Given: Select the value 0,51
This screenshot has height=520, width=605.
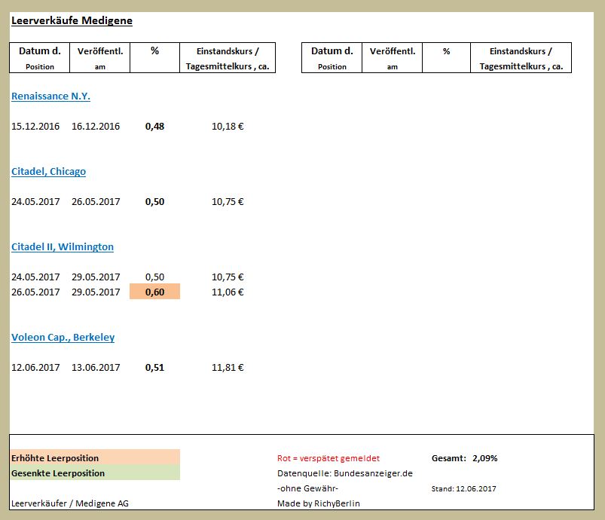Looking at the screenshot, I should pos(154,367).
